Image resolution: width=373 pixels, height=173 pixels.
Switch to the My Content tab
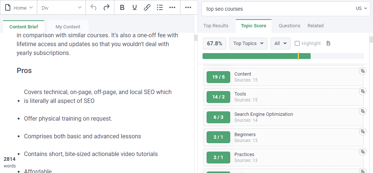(68, 27)
